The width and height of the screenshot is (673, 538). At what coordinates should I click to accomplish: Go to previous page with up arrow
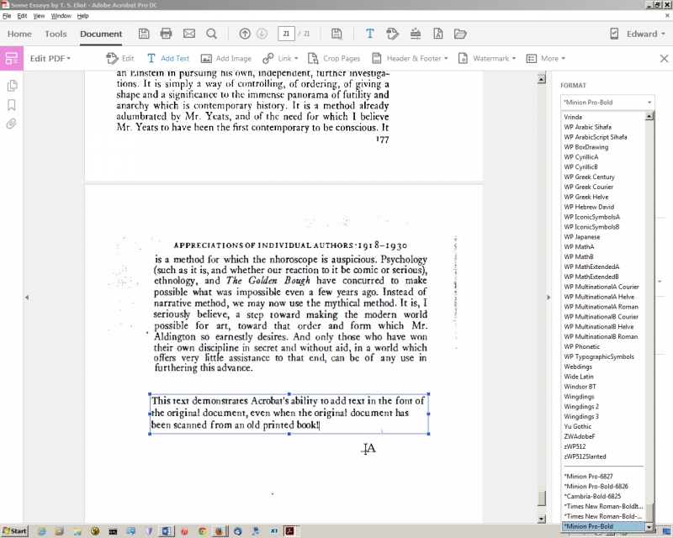tap(245, 34)
